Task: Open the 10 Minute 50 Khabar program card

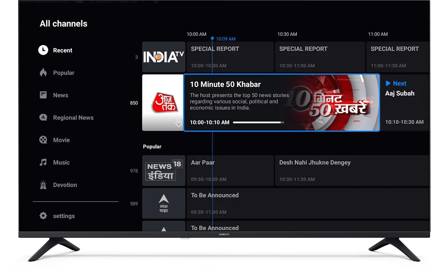Action: click(x=281, y=102)
